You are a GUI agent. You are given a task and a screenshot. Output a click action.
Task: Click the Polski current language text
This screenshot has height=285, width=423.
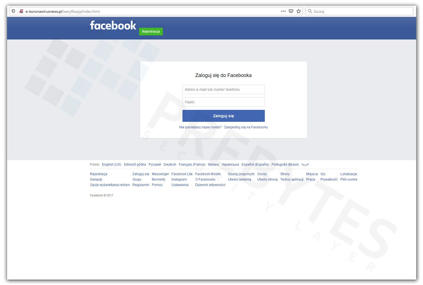[95, 165]
